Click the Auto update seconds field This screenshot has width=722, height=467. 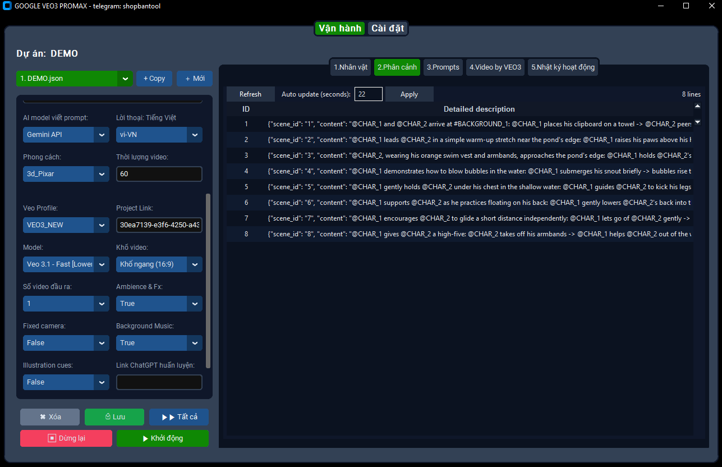368,94
